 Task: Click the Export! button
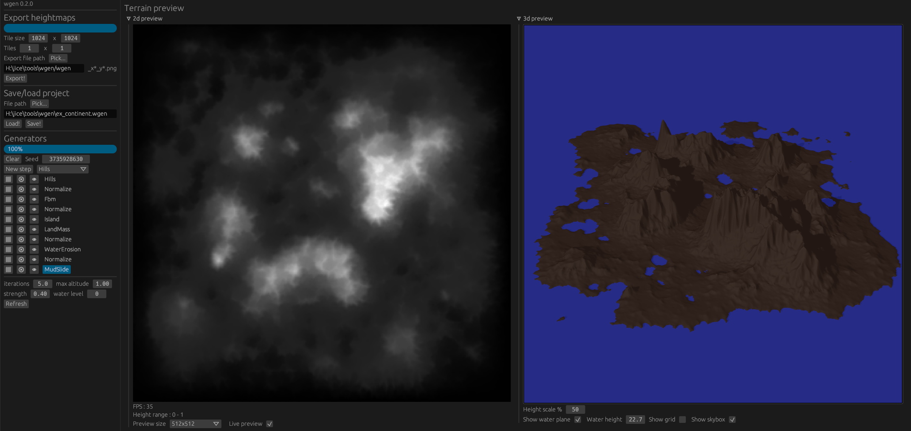coord(15,78)
